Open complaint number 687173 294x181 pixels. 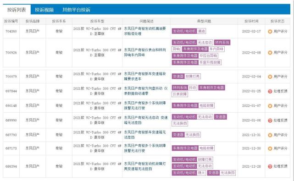coord(11,148)
